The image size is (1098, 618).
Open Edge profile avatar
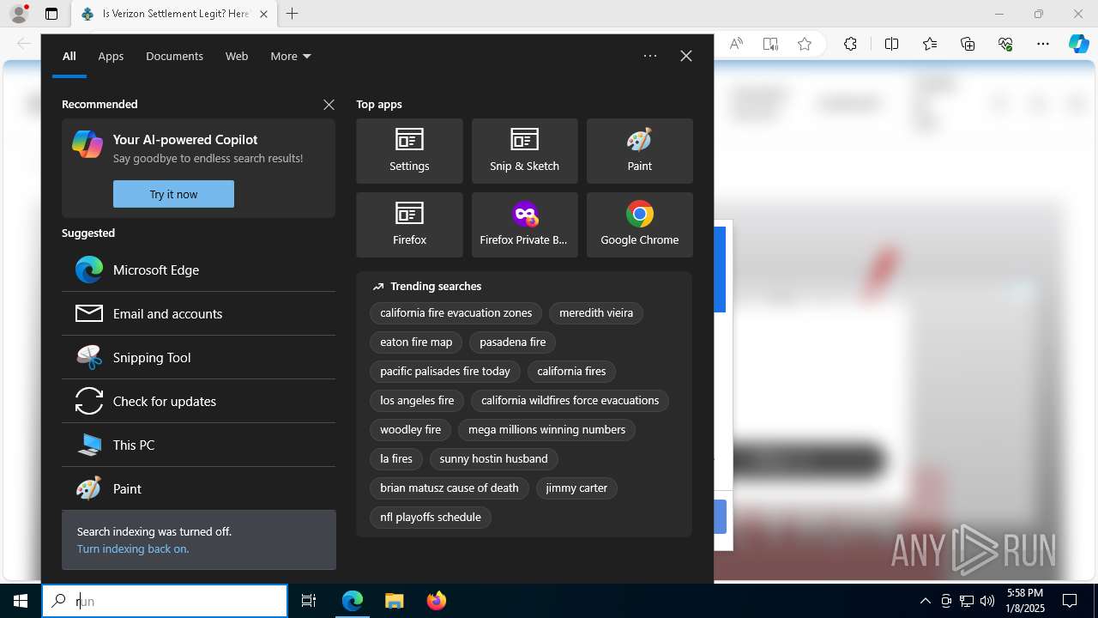click(x=19, y=14)
